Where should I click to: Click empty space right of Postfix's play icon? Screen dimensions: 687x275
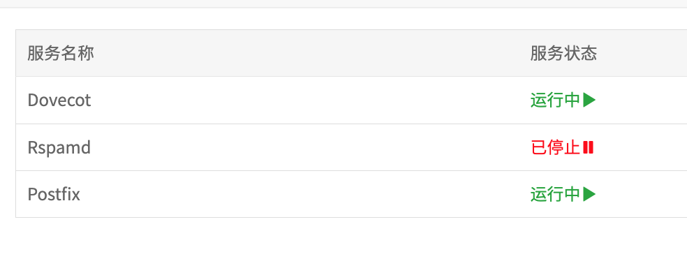(642, 194)
